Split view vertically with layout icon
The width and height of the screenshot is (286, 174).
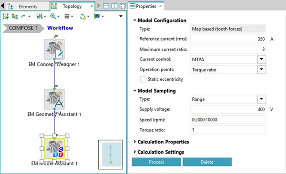114,6
